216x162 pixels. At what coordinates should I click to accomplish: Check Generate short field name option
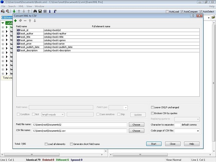(71, 144)
